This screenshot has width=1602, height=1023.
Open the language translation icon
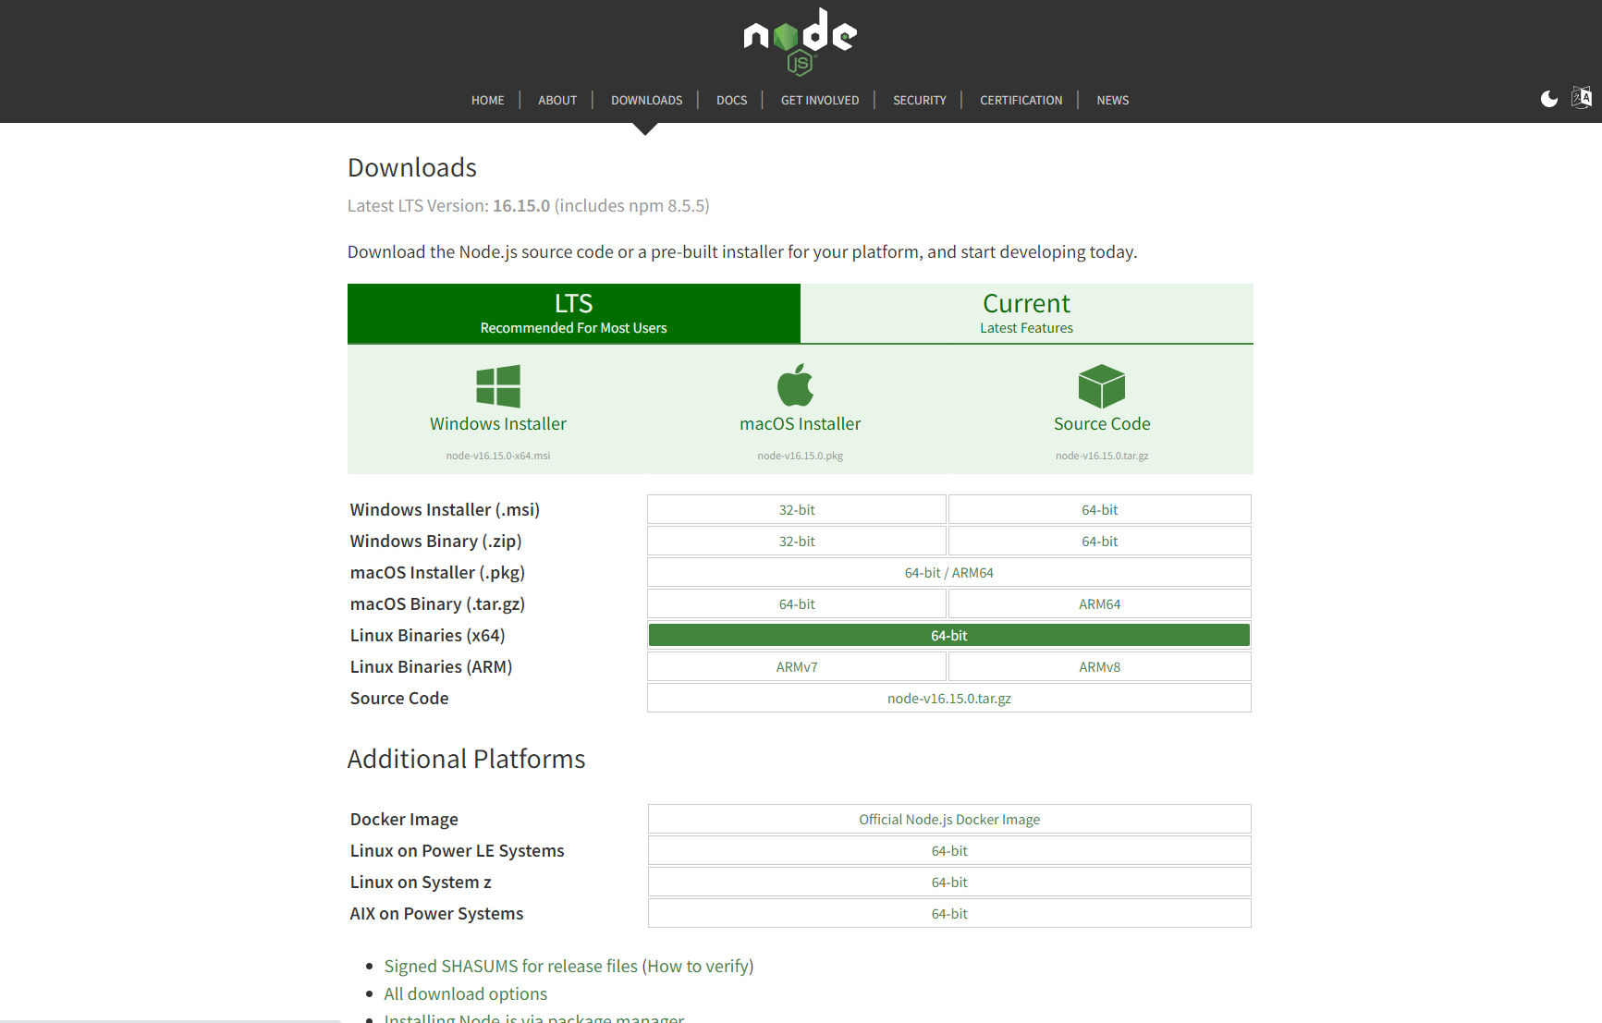point(1581,98)
